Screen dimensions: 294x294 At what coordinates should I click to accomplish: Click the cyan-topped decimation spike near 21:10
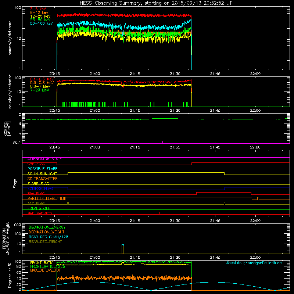123,249
